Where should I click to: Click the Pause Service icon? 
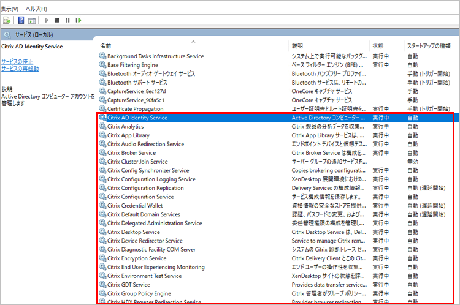67,20
